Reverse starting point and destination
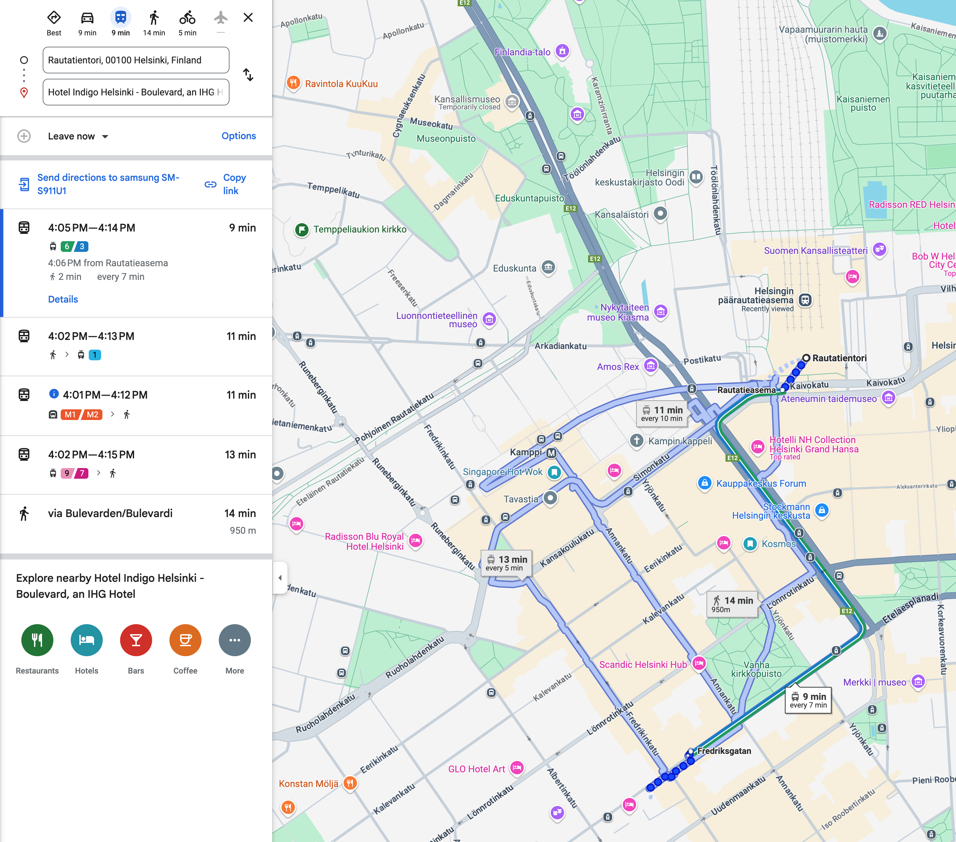Image resolution: width=956 pixels, height=842 pixels. tap(249, 75)
